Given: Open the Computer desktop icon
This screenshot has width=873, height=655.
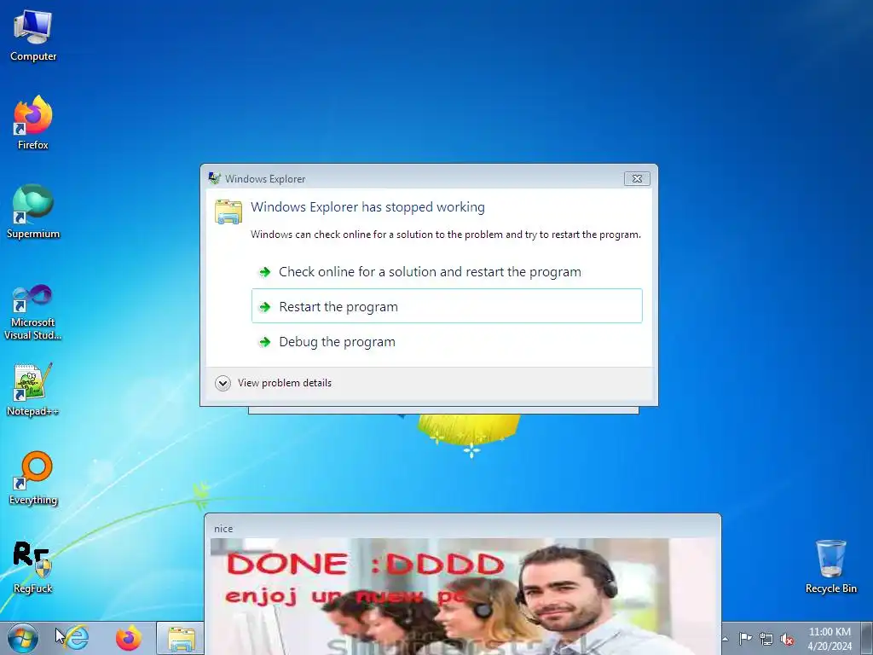Looking at the screenshot, I should click(33, 36).
